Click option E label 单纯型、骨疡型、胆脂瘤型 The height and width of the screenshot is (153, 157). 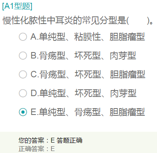point(88,112)
